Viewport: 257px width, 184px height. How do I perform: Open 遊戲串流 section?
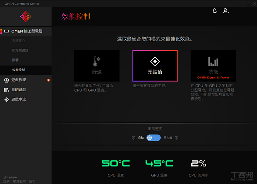[x=26, y=100]
